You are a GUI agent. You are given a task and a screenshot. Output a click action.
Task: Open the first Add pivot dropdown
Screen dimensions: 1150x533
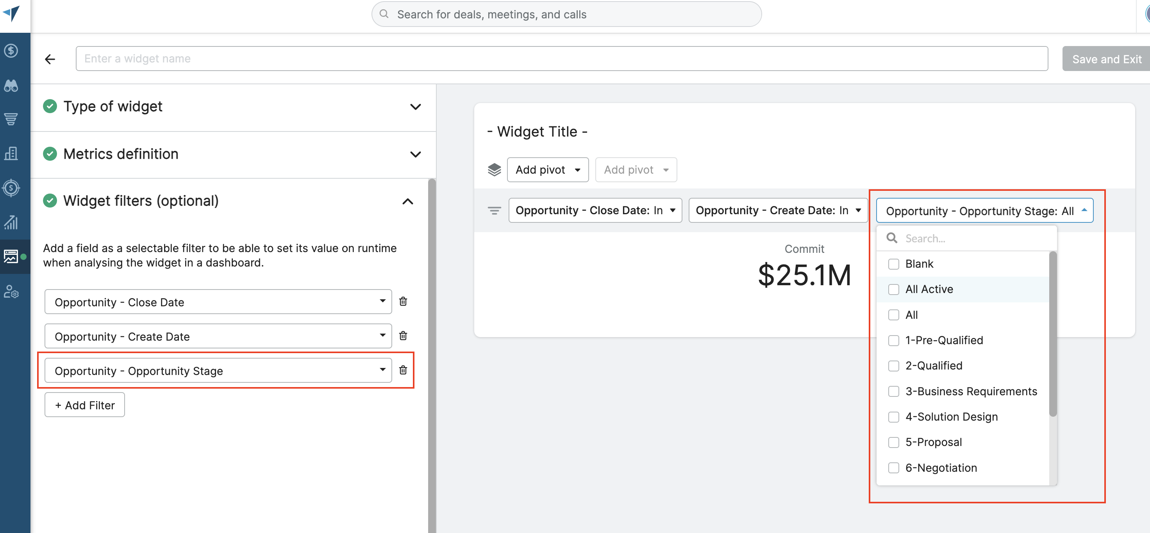[548, 170]
